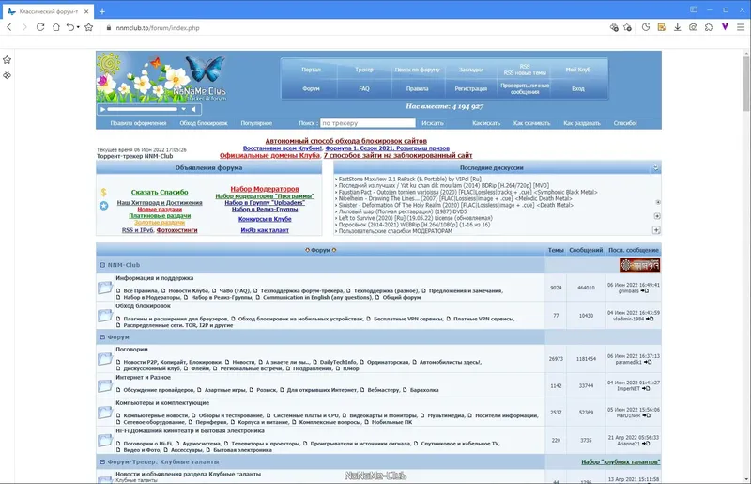This screenshot has height=484, width=751.
Task: Open Автономный способ обхода блокировок link
Action: 345,141
